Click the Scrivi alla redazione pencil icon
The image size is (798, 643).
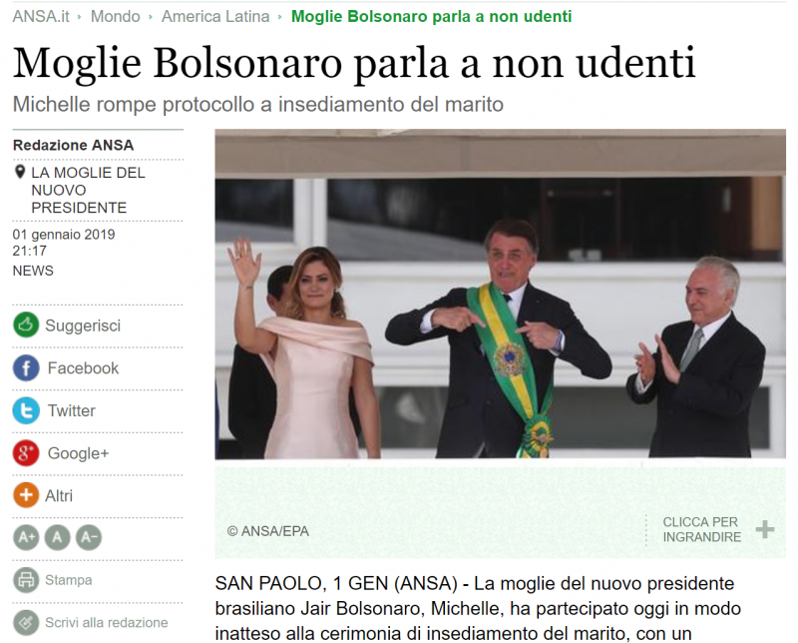26,622
